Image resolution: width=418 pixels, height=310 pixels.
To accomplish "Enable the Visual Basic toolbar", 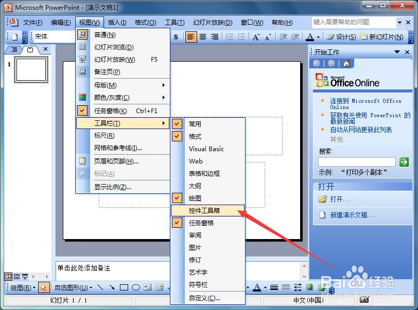I will [207, 149].
